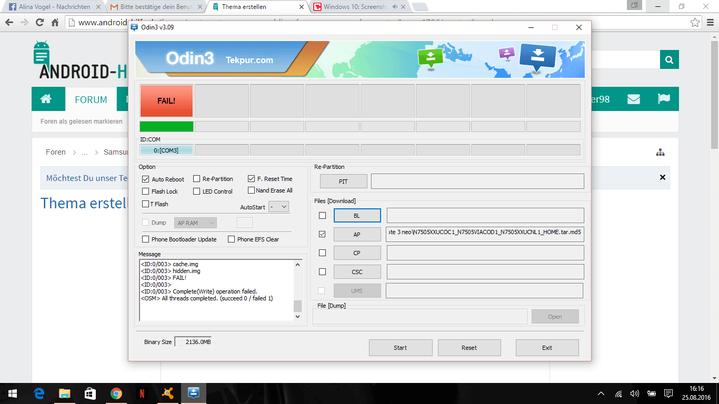
Task: Click the AP file path field
Action: click(485, 234)
